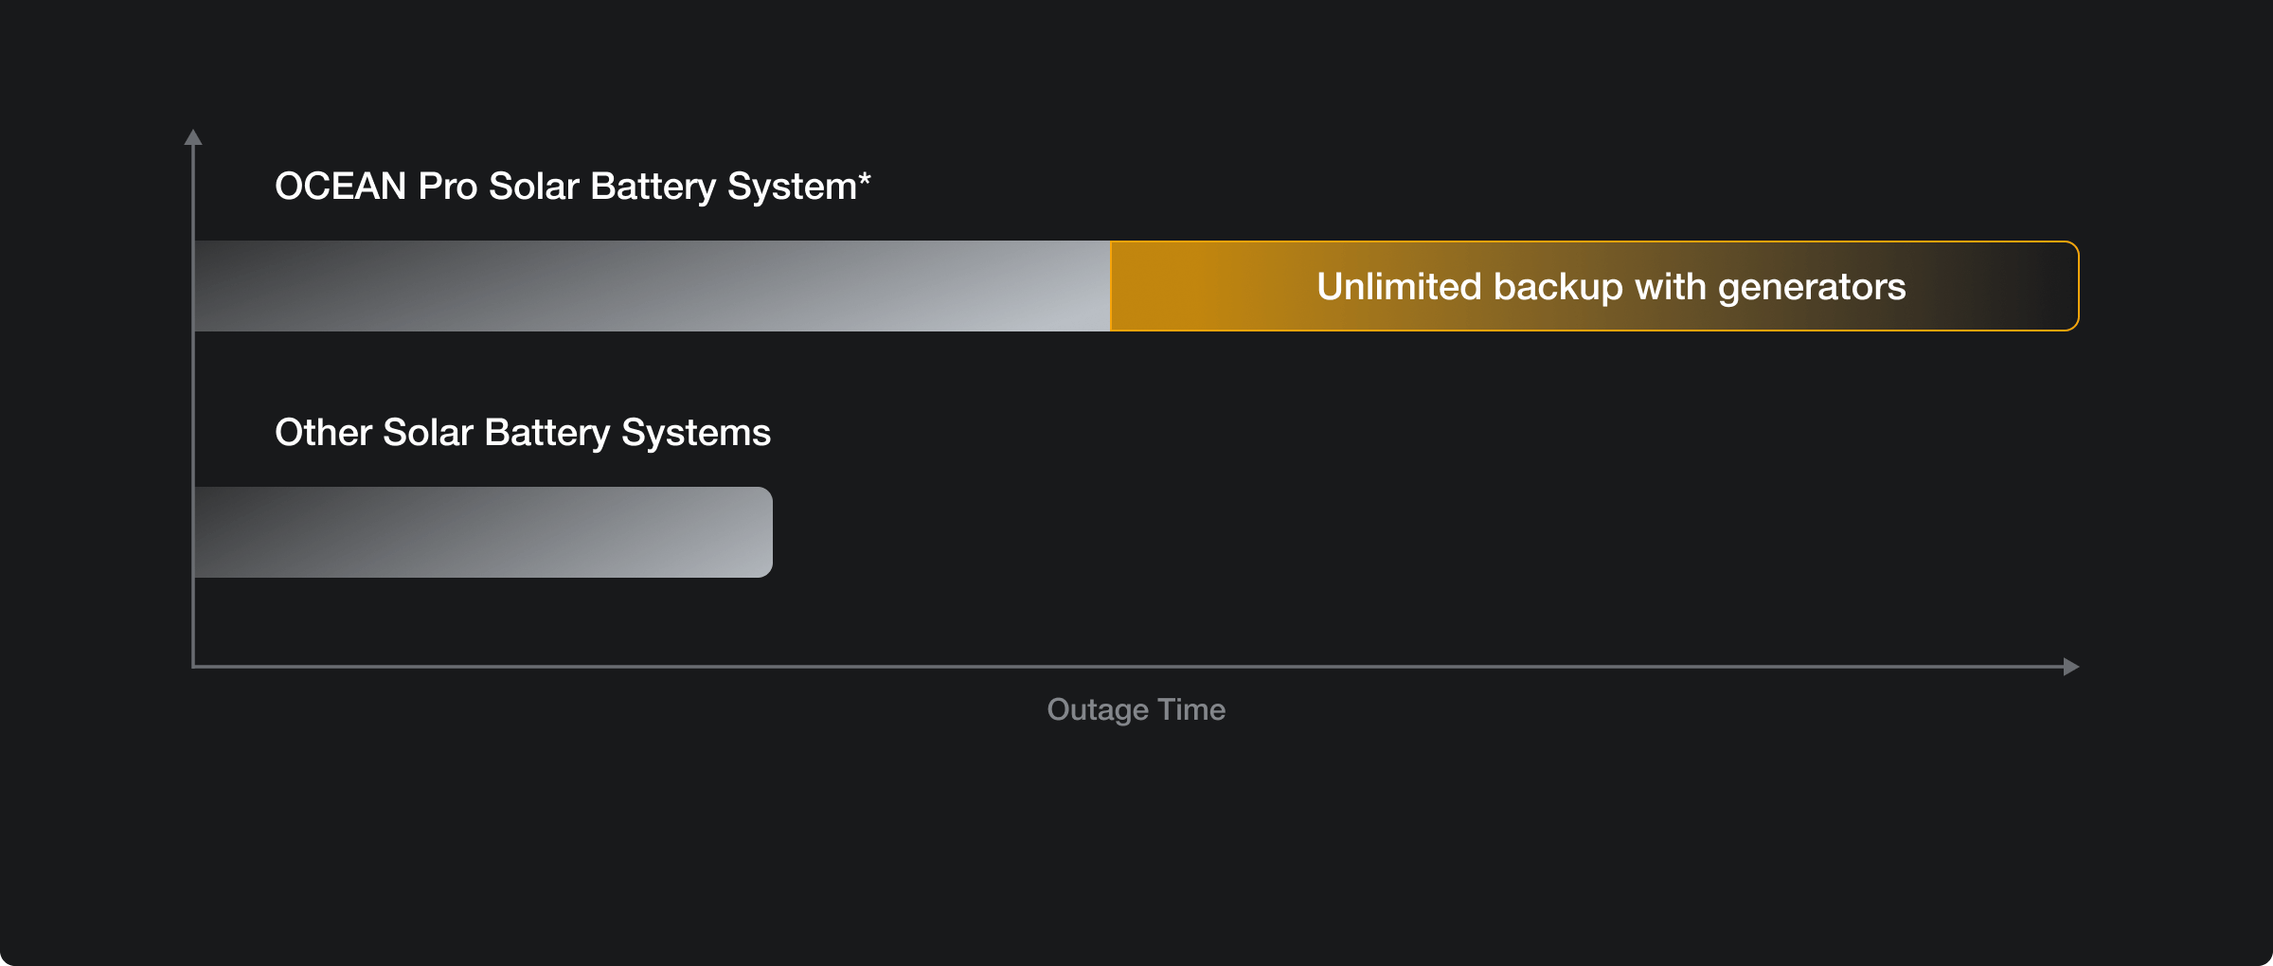This screenshot has height=966, width=2273.
Task: Select the 'Other Solar Battery Systems' label
Action: click(x=523, y=433)
